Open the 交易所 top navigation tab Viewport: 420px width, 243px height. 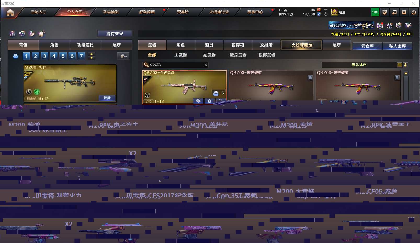click(183, 12)
